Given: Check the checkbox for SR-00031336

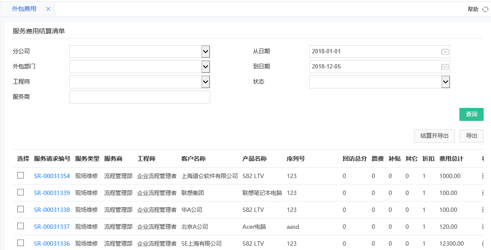Looking at the screenshot, I should click(x=20, y=243).
